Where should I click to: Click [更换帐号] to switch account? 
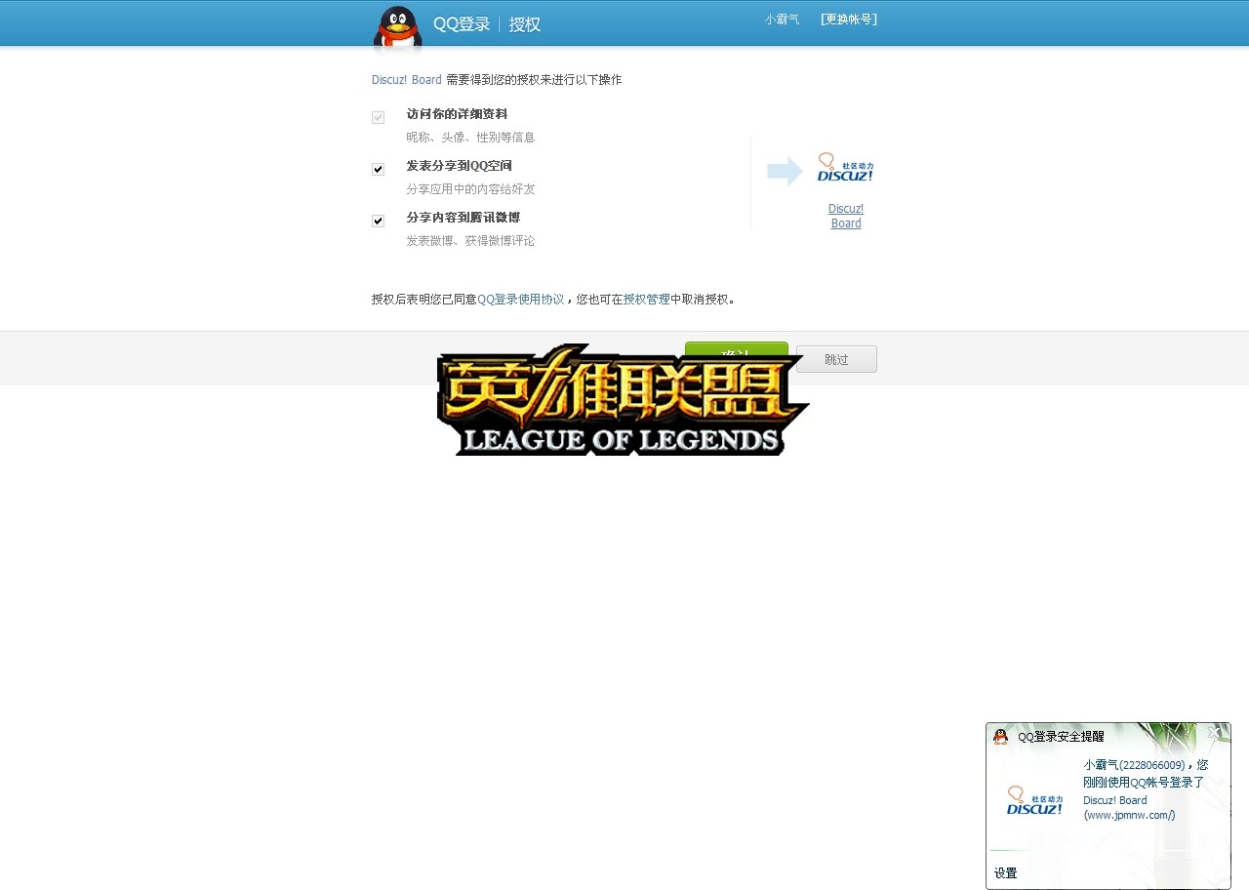[849, 20]
